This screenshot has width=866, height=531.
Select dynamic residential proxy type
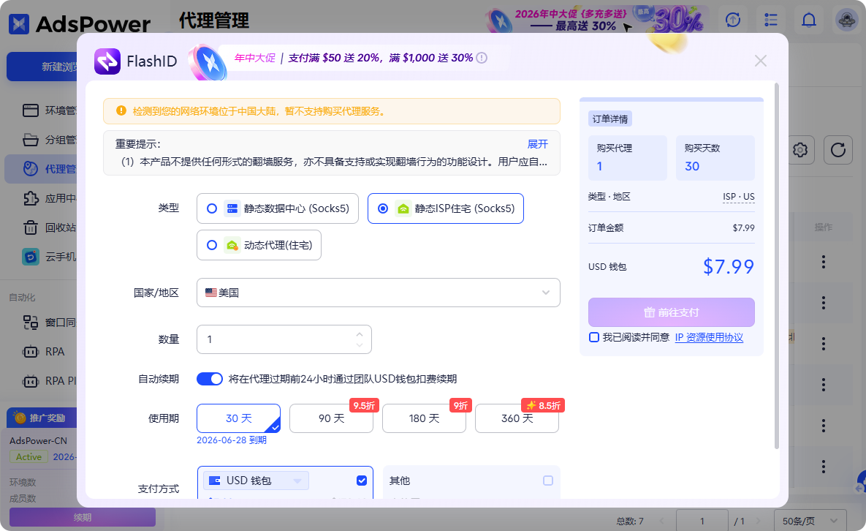259,245
